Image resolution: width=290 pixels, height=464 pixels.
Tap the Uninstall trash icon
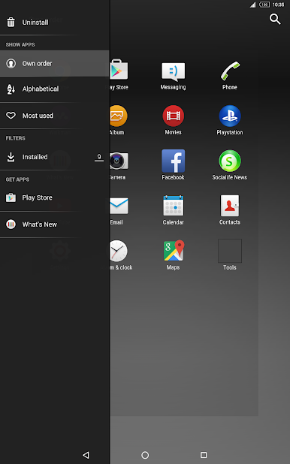tap(11, 23)
